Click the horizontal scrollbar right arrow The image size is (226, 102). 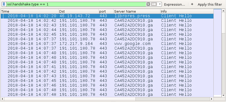click(212, 99)
